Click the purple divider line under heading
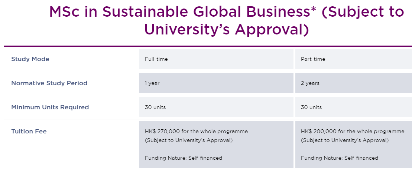Image resolution: width=412 pixels, height=169 pixels. pos(208,46)
